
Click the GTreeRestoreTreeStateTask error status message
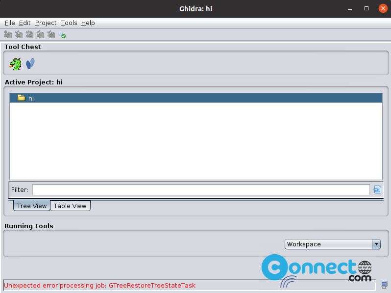click(x=100, y=285)
